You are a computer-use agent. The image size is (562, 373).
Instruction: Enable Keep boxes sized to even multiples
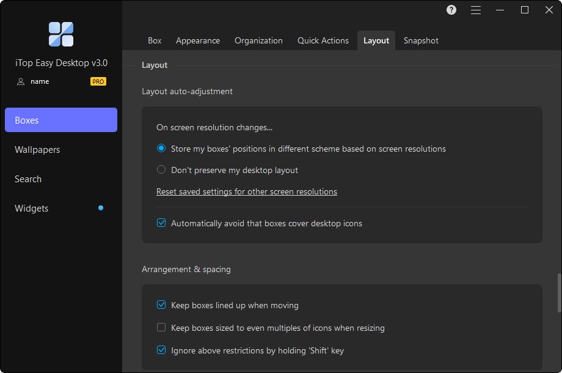click(161, 328)
